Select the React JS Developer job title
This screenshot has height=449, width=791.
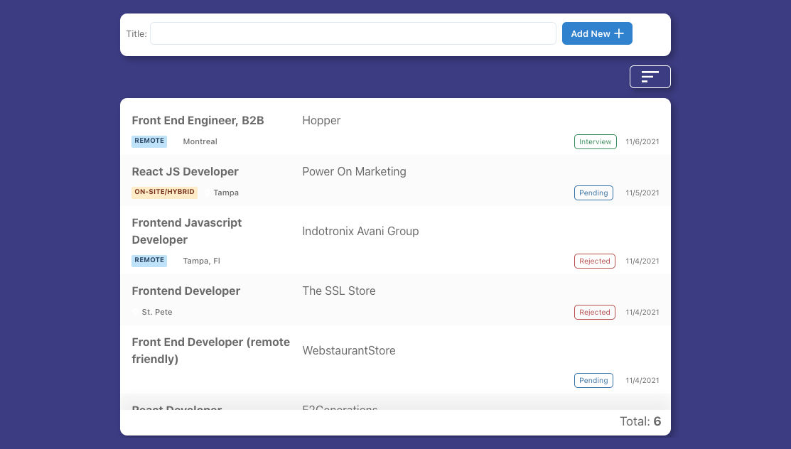[x=185, y=171]
